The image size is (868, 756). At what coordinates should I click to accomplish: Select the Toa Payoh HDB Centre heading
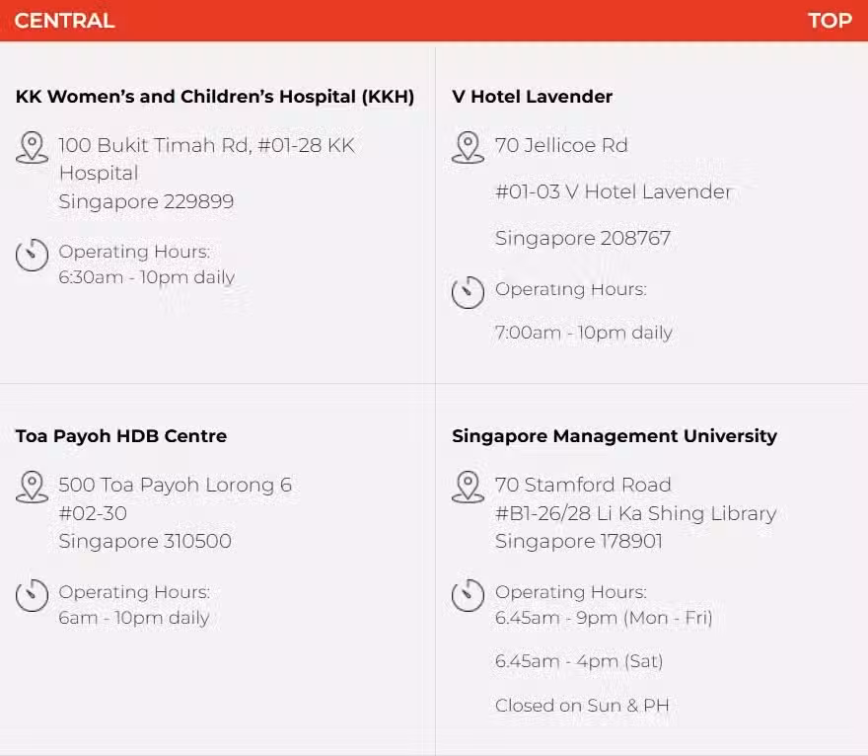(x=121, y=436)
